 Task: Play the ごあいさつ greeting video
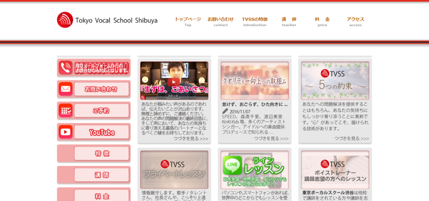(x=174, y=82)
